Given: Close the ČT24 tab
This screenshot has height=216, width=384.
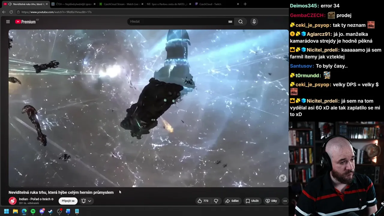Looking at the screenshot, I should point(94,4).
